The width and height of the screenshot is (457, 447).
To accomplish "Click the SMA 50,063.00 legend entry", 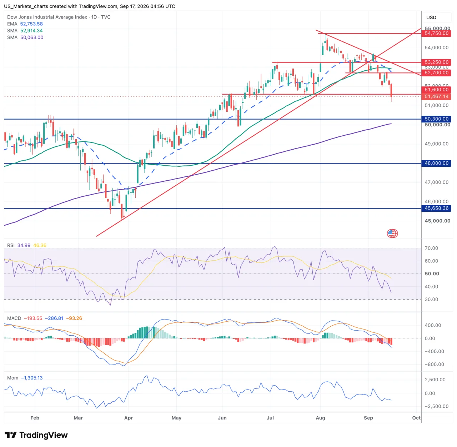I will [25, 37].
